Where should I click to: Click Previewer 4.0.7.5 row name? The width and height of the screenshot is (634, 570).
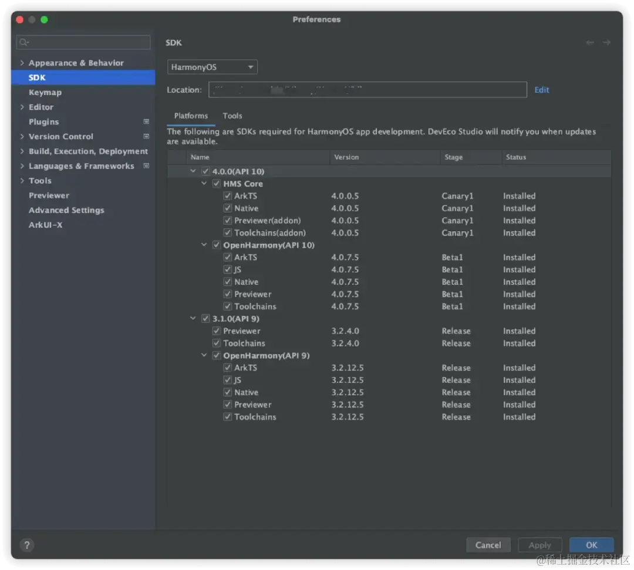click(252, 294)
